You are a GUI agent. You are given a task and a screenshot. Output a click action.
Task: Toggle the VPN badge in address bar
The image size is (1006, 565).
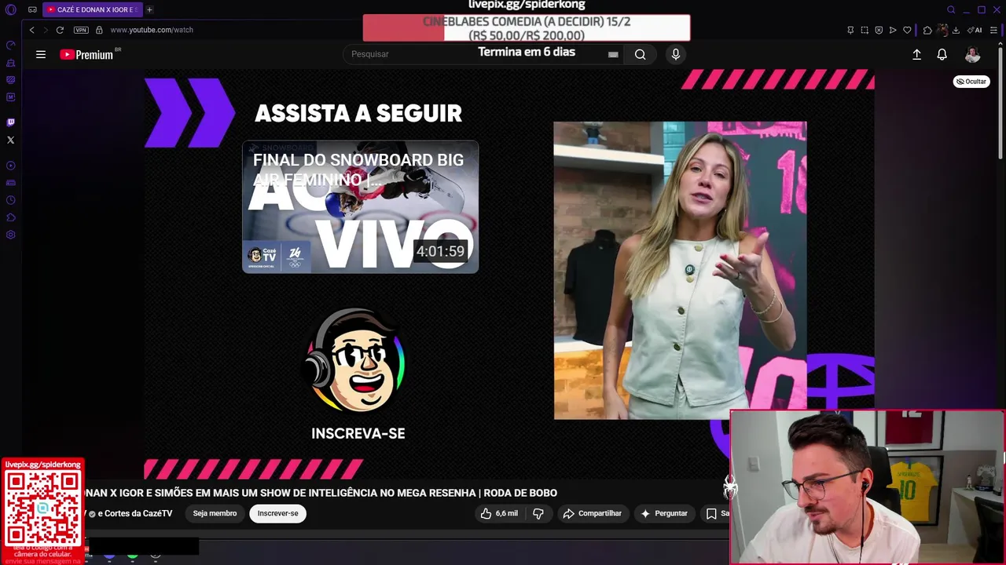pyautogui.click(x=81, y=30)
